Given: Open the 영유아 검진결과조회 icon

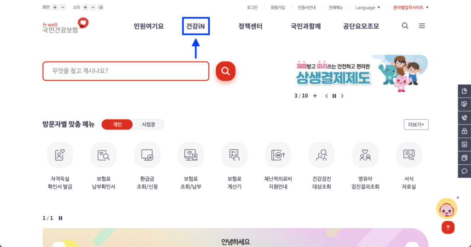Looking at the screenshot, I should [365, 155].
